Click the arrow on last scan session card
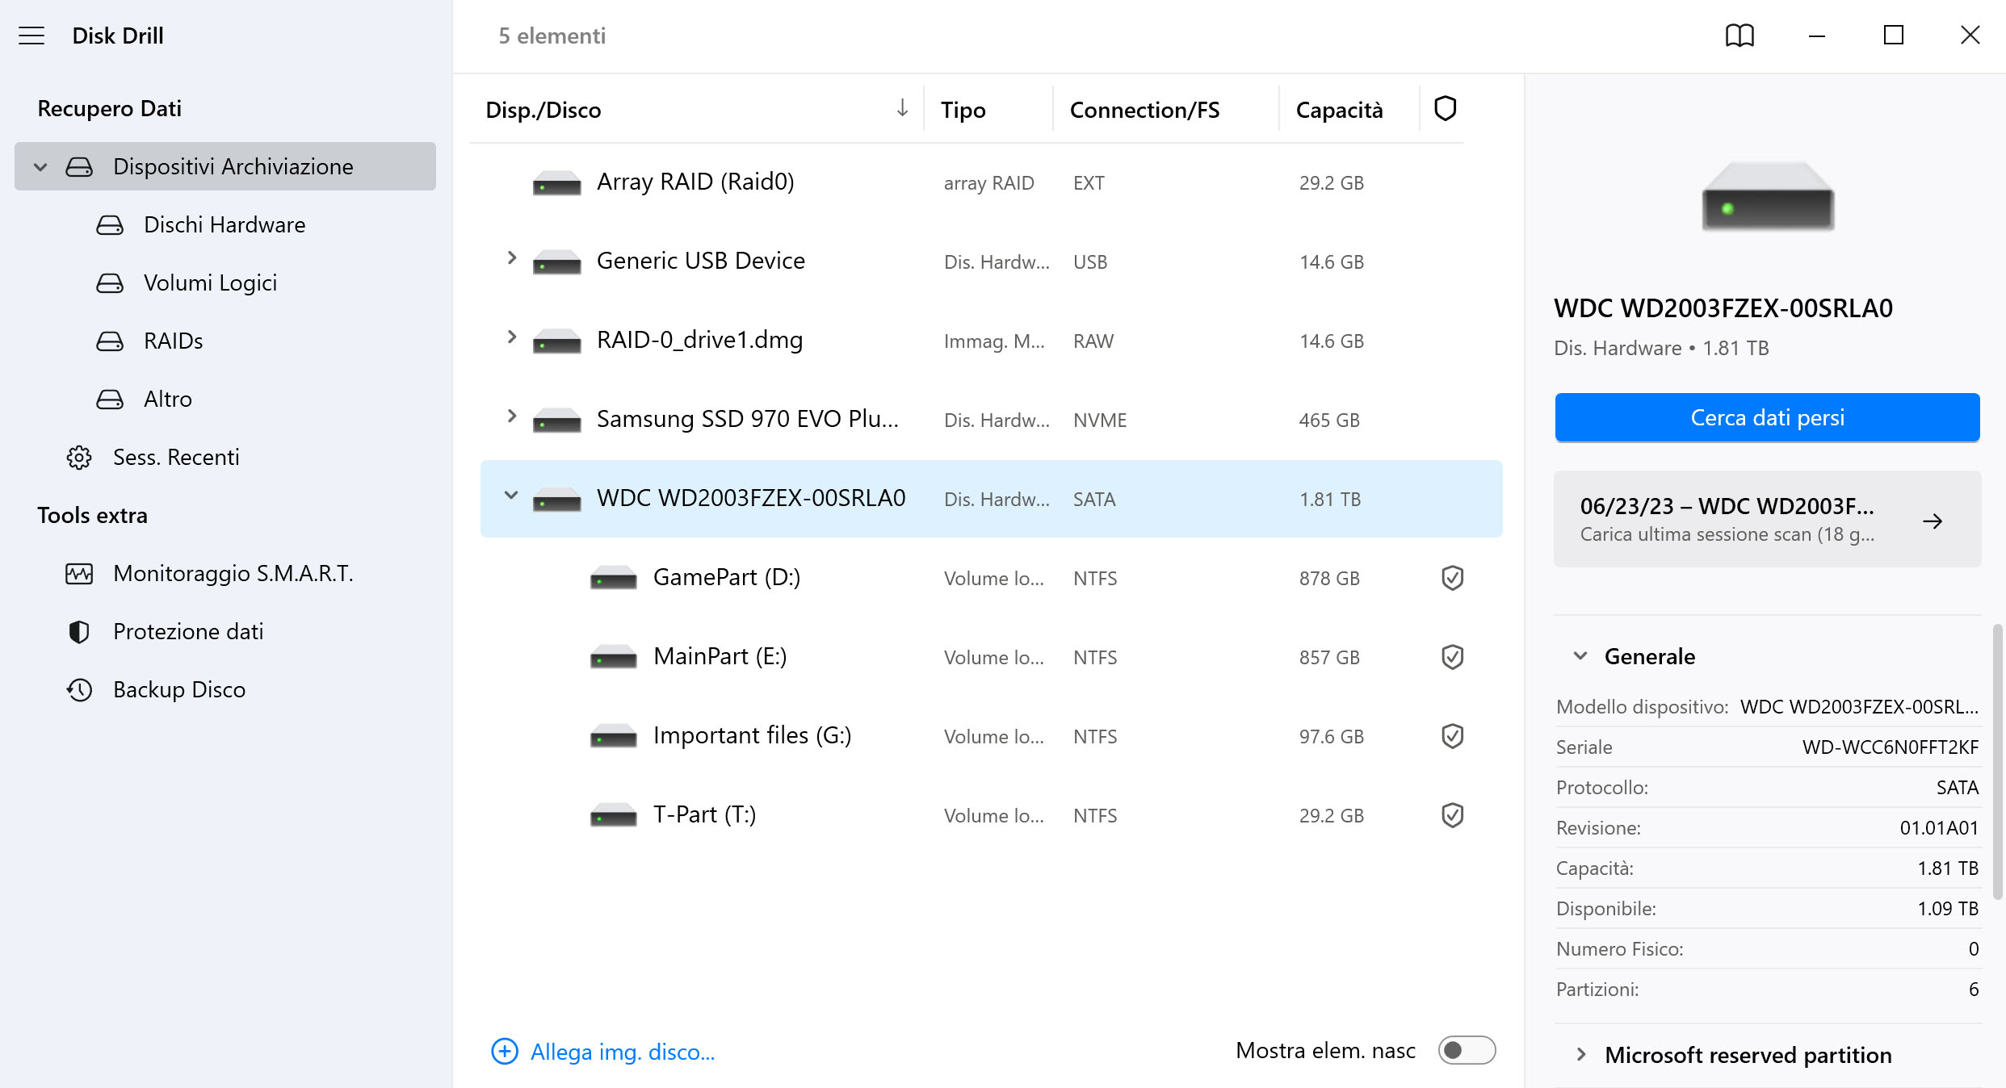This screenshot has width=2006, height=1088. point(1933,521)
